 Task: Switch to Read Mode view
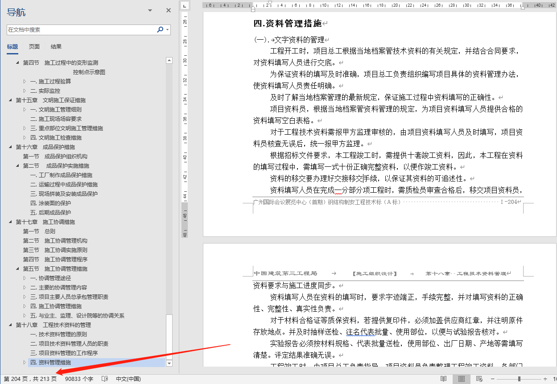click(443, 379)
